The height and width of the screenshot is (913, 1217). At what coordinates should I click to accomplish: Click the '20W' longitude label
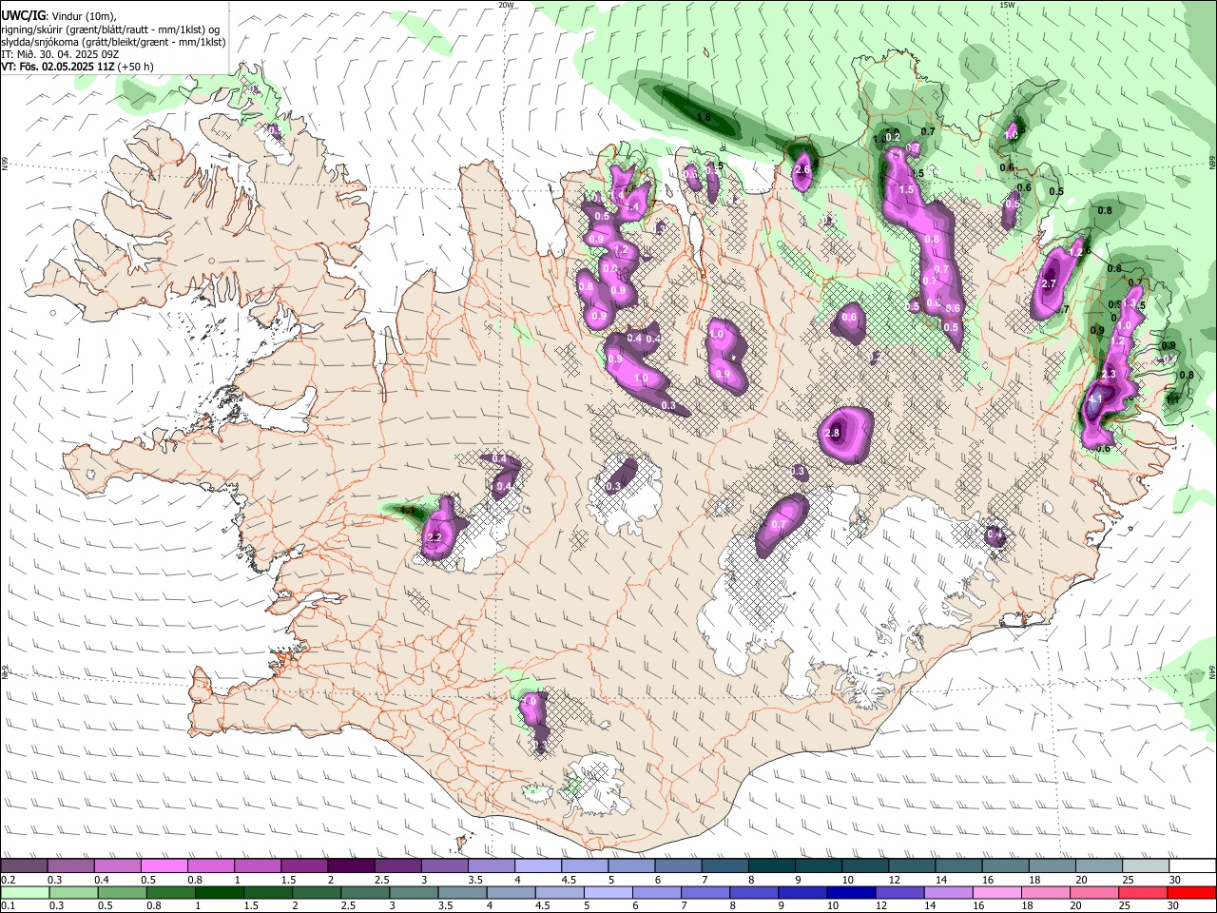point(506,5)
